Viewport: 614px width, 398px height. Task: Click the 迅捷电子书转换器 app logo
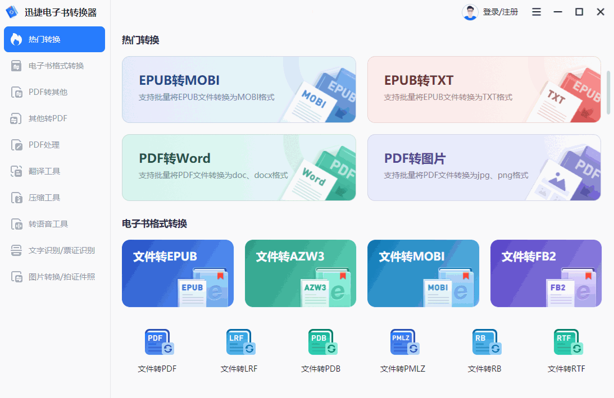12,11
